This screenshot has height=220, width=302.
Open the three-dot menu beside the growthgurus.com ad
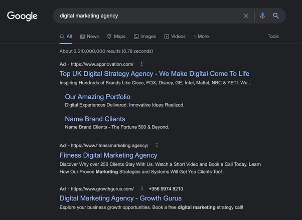click(x=142, y=188)
